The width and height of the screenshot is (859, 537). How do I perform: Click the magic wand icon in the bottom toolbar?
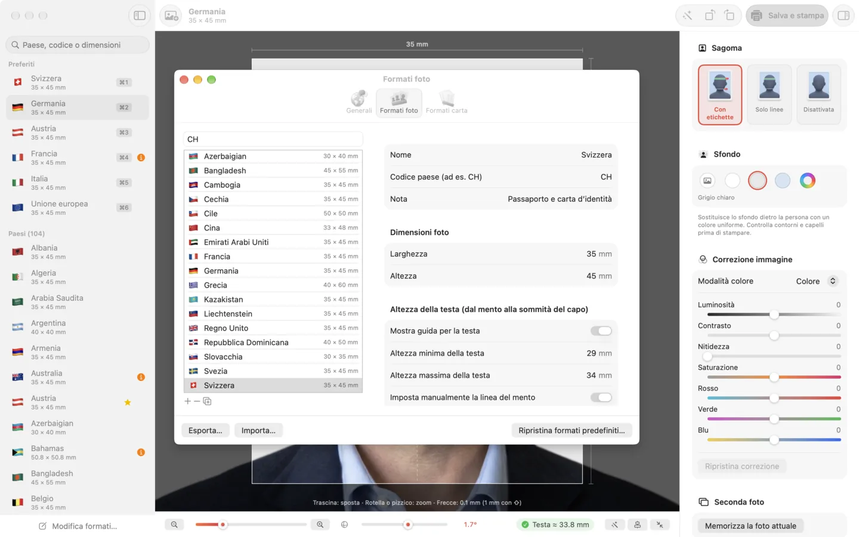coord(614,524)
